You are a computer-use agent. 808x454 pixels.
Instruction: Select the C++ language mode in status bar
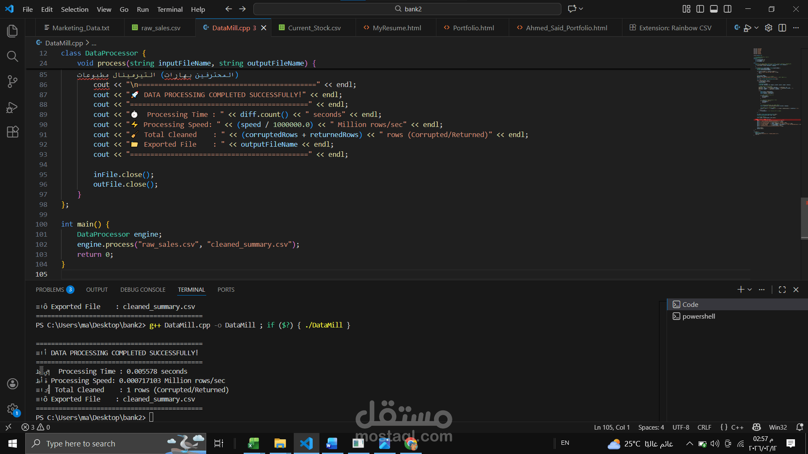click(x=737, y=427)
